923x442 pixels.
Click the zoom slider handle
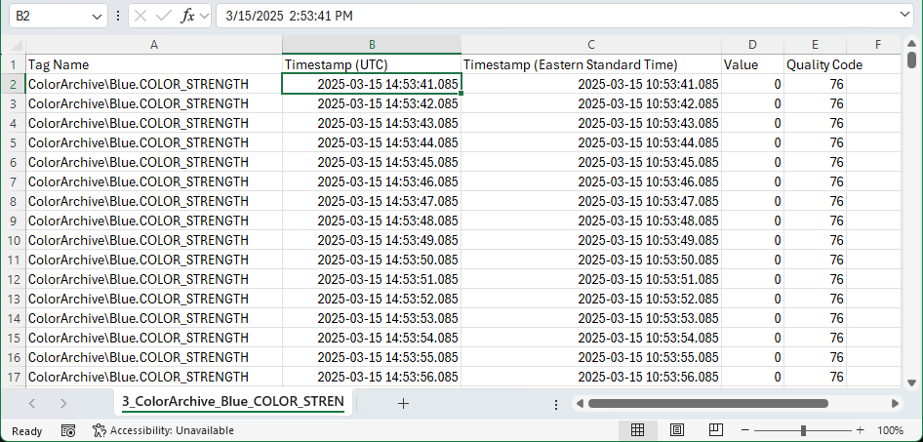point(803,431)
